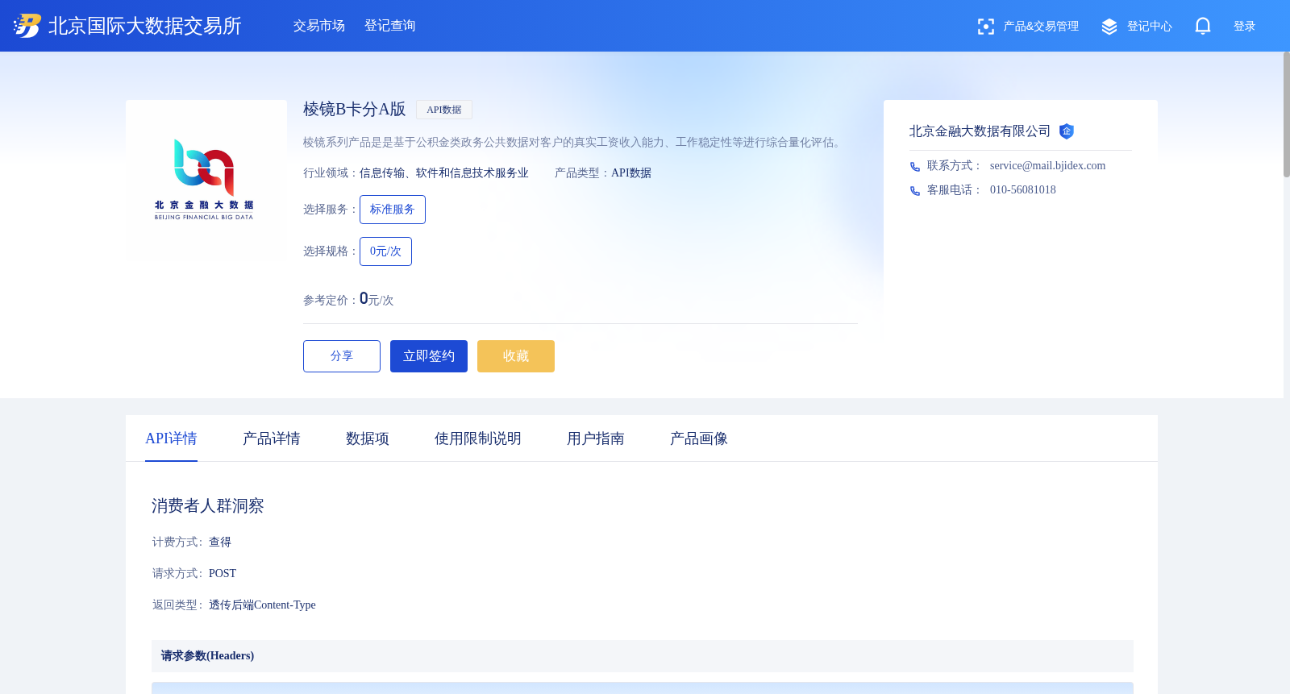Switch to the API详情 tab

[x=171, y=438]
